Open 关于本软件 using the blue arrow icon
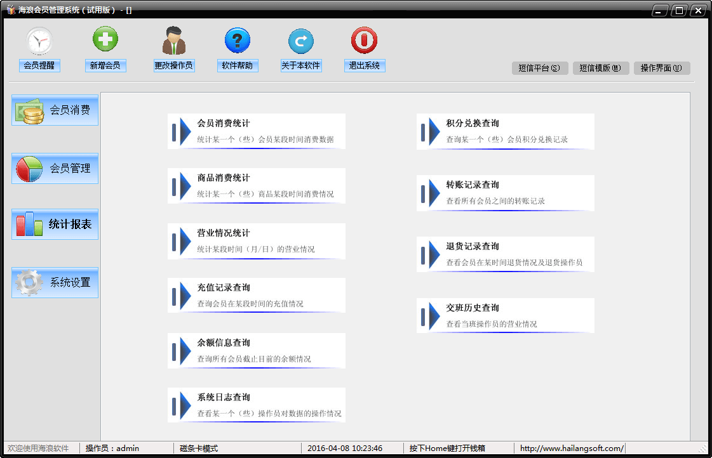 tap(301, 41)
